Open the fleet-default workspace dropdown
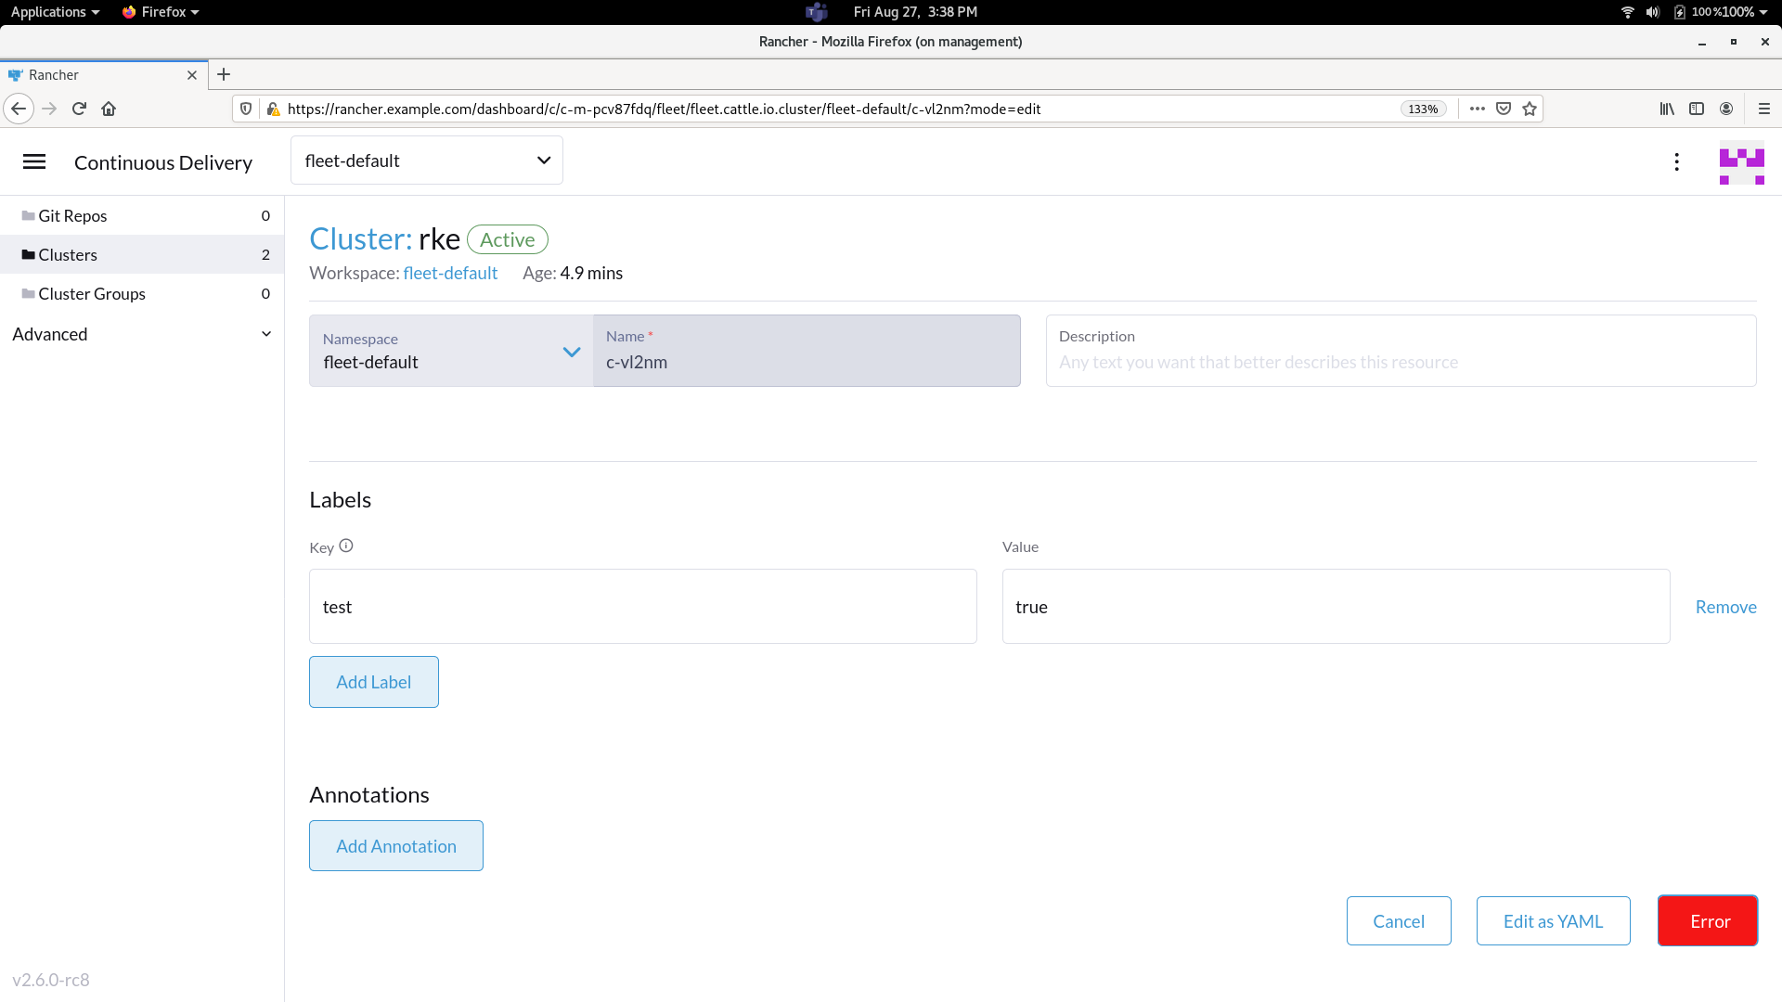1782x1002 pixels. [x=426, y=160]
